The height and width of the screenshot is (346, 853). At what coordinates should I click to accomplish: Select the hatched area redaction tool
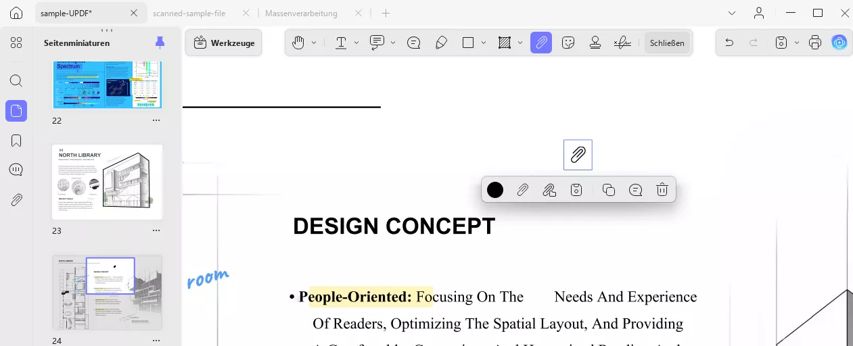pos(504,43)
